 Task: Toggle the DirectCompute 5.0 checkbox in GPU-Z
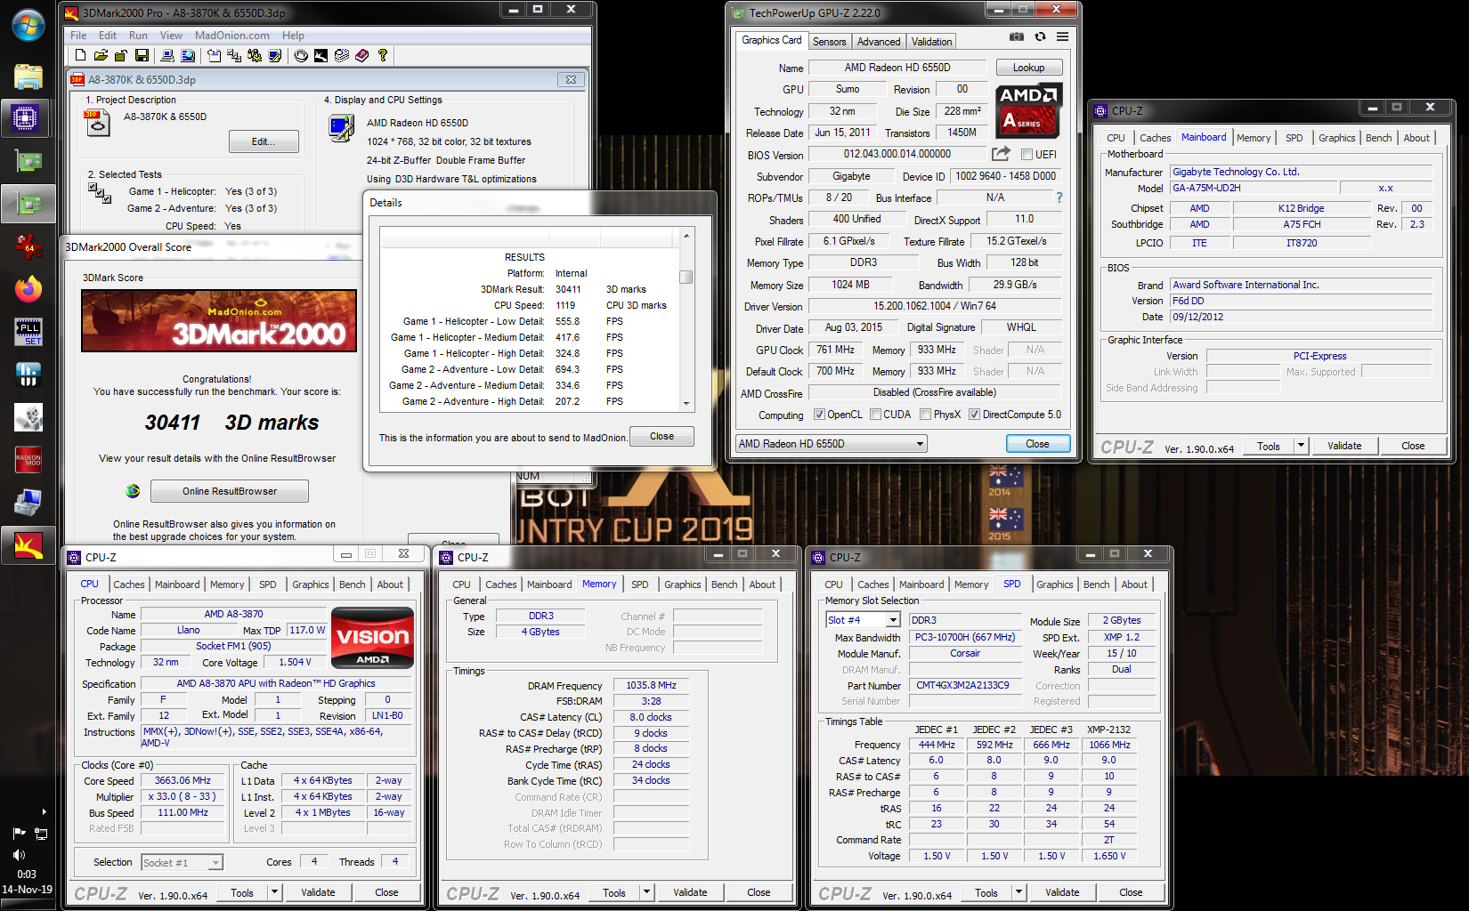[x=974, y=415]
